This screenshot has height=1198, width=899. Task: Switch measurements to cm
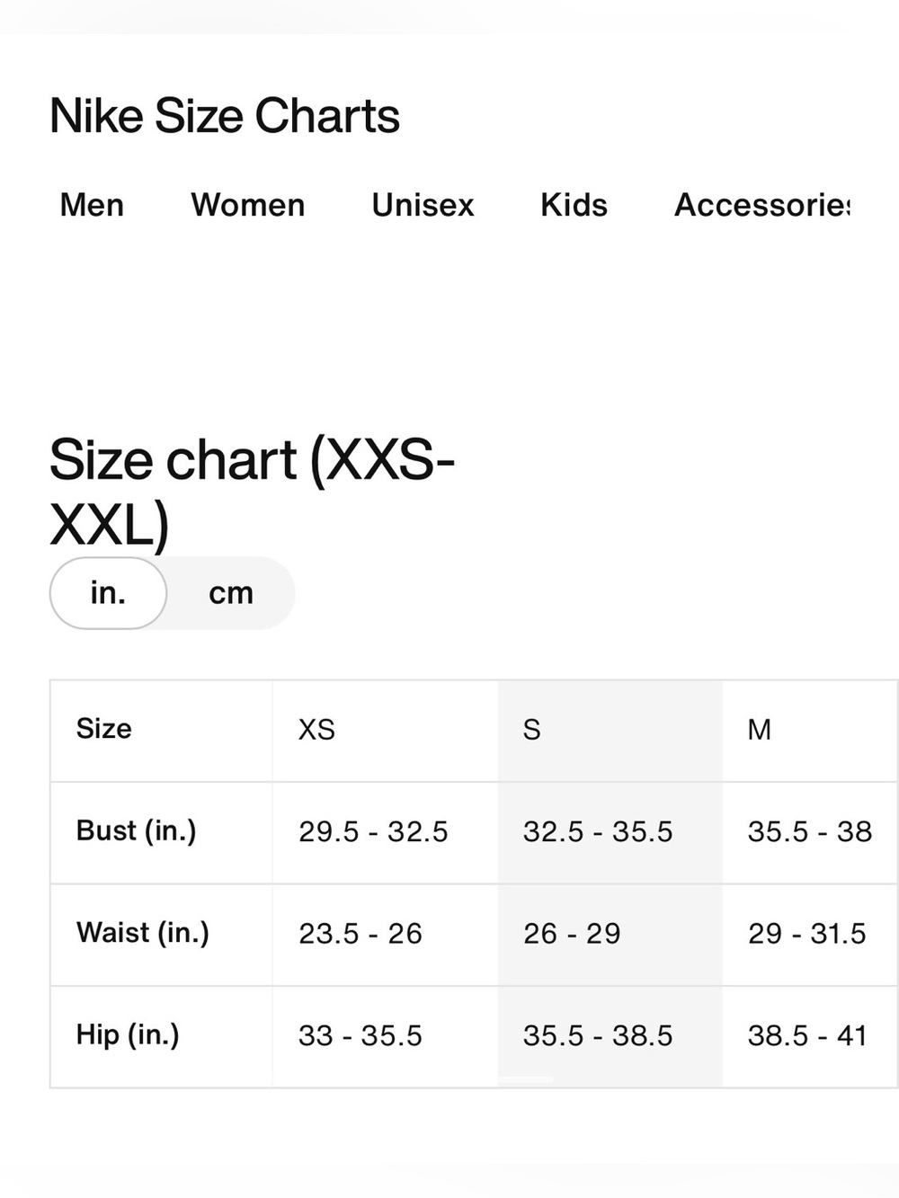pos(231,593)
